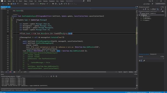Select the PRESTUPNIK.cs file in Solution Explorer

pyautogui.click(x=148, y=19)
